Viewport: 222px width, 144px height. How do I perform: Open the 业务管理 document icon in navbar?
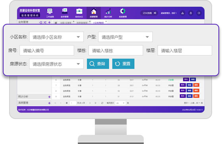(x=65, y=11)
